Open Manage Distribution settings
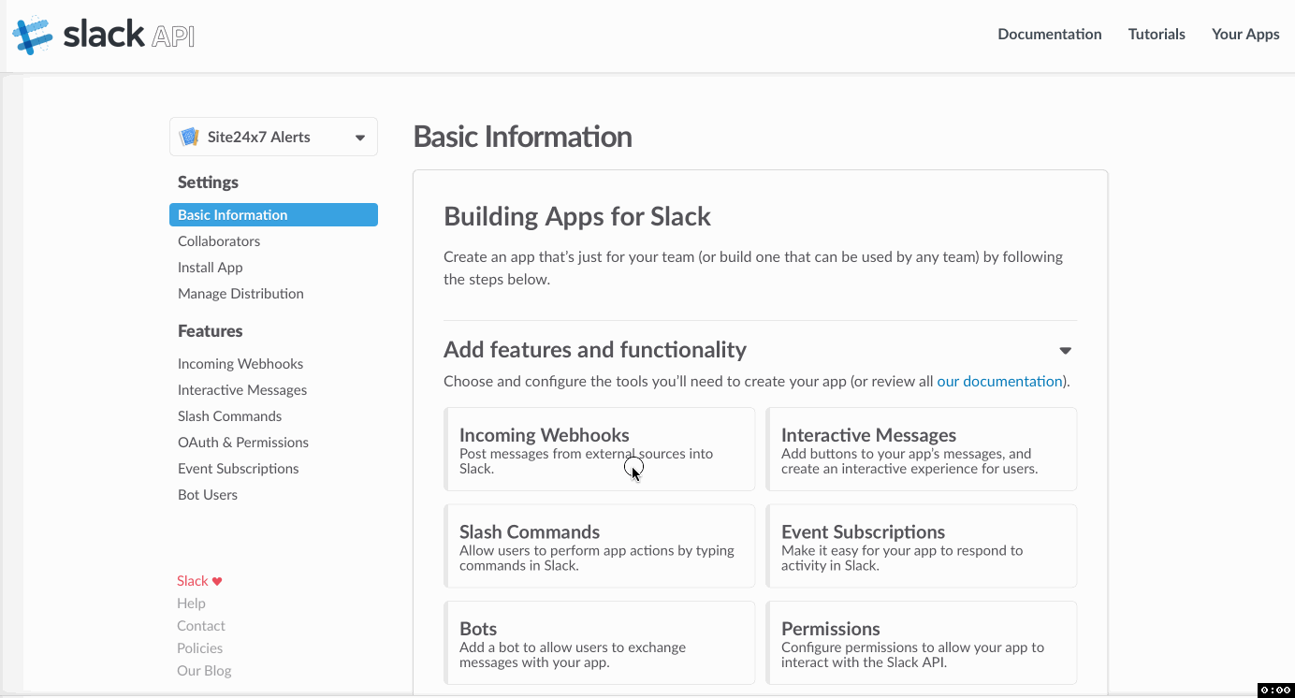The width and height of the screenshot is (1295, 698). [240, 294]
